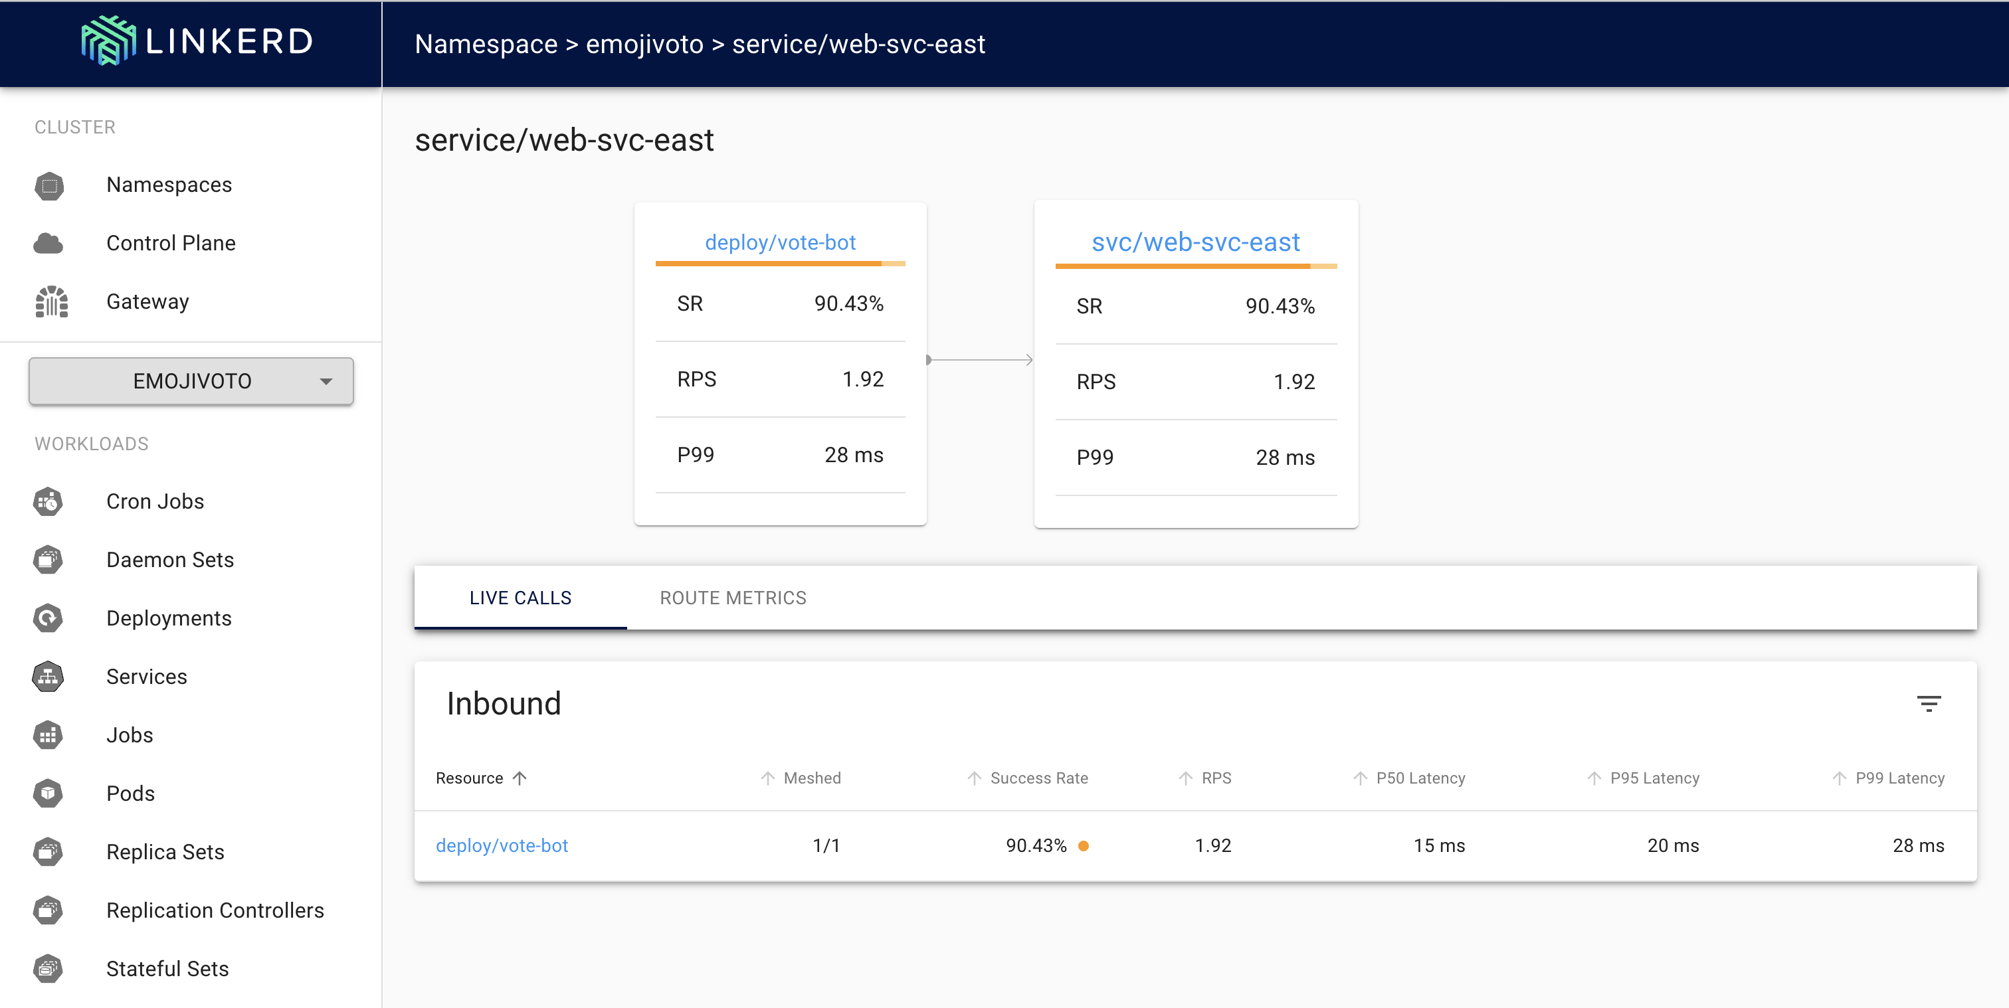This screenshot has height=1008, width=2009.
Task: Click the Namespaces sidebar icon
Action: coord(49,185)
